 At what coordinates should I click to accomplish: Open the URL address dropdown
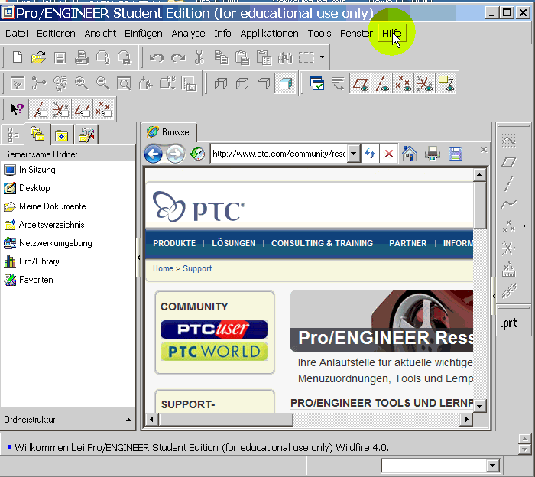[354, 154]
